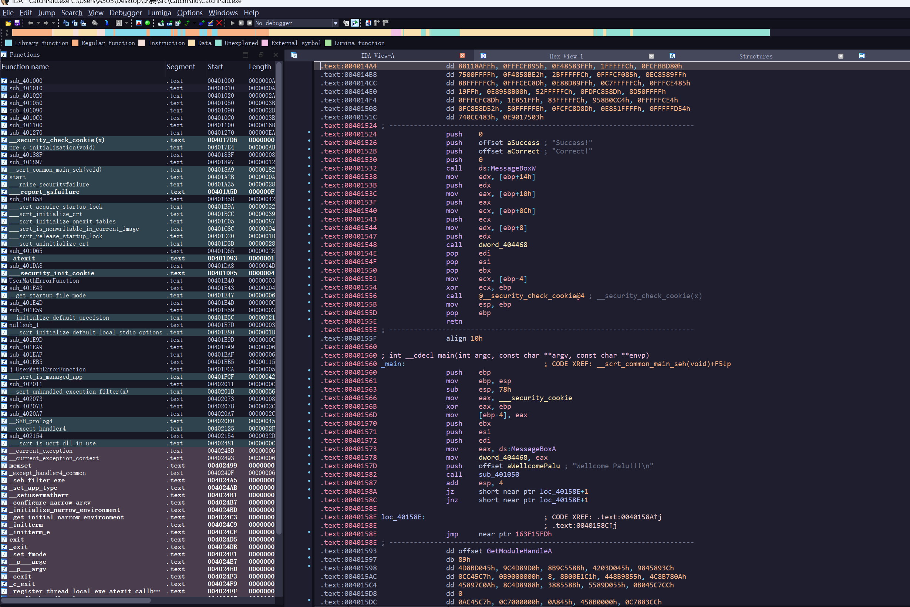
Task: Jump back with the left arrow icon
Action: (30, 23)
